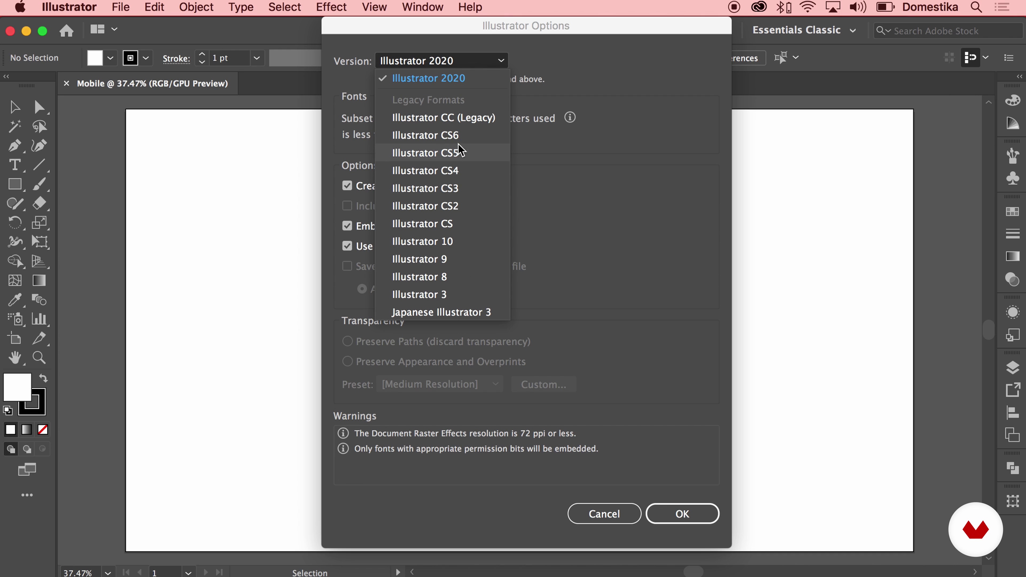The height and width of the screenshot is (577, 1026).
Task: Toggle the Include Linked Files checkbox
Action: [347, 205]
